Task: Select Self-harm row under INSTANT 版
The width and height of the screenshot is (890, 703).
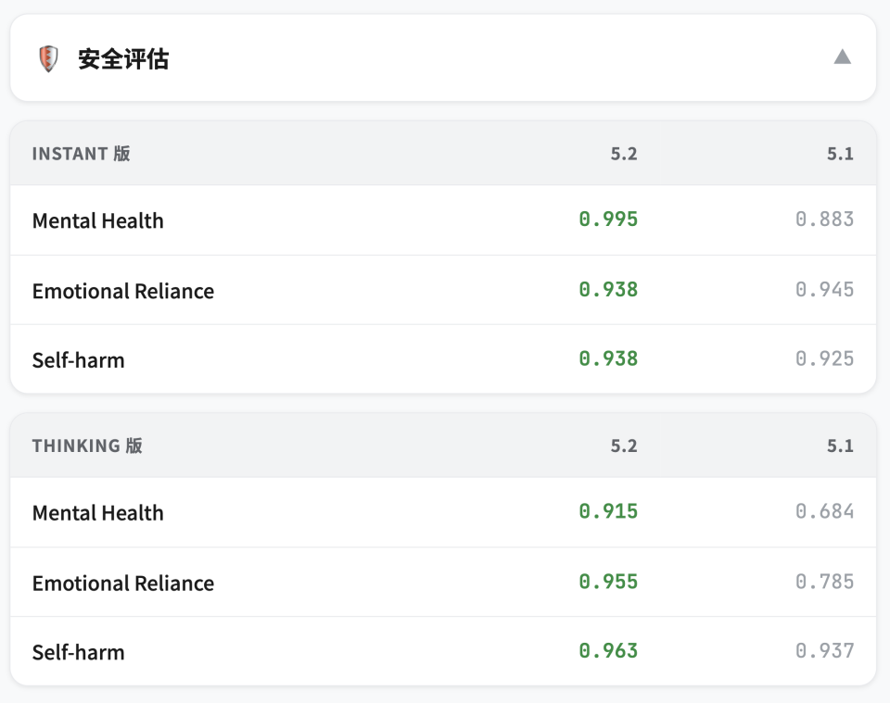Action: [x=79, y=359]
